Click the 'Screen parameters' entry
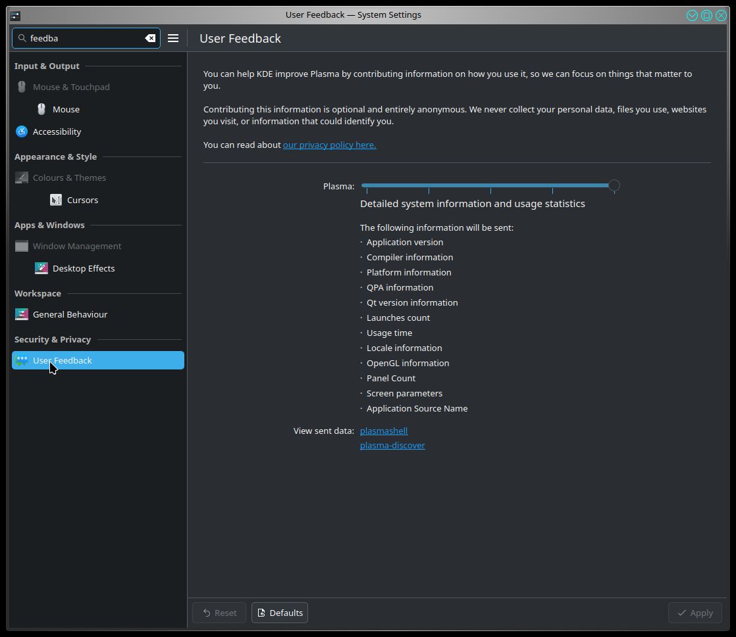Screen dimensions: 736x637 pyautogui.click(x=404, y=393)
